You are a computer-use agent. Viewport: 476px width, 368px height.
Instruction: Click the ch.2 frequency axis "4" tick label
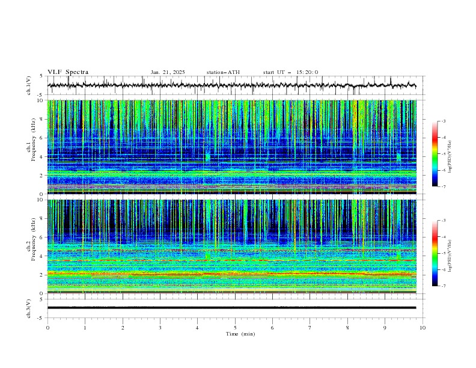(x=42, y=256)
